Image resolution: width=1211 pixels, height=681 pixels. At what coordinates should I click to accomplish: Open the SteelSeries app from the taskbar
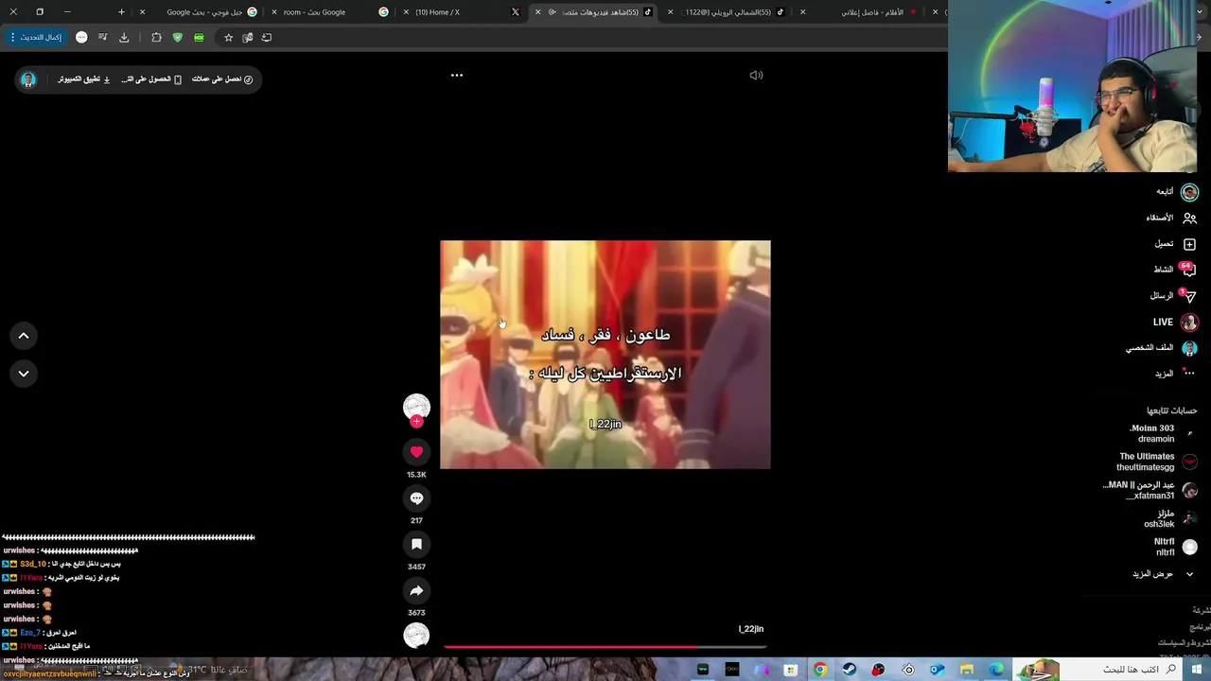pos(908,670)
